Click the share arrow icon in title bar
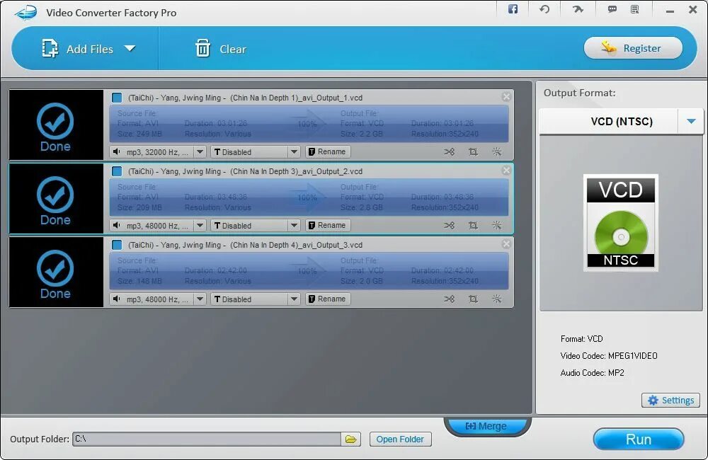 pyautogui.click(x=578, y=9)
